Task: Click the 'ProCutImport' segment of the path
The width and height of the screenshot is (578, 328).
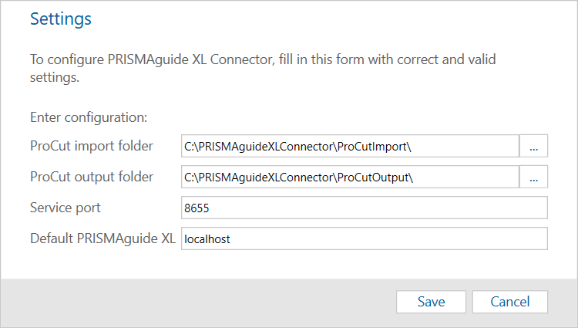Action: (378, 146)
